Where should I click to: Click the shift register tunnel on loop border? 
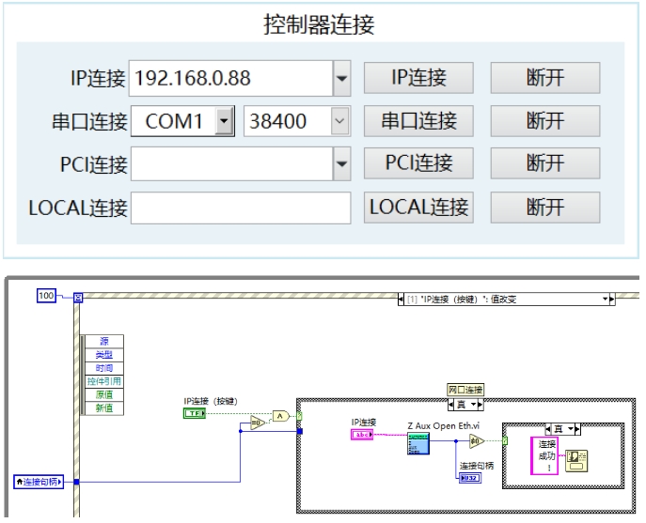pyautogui.click(x=76, y=482)
